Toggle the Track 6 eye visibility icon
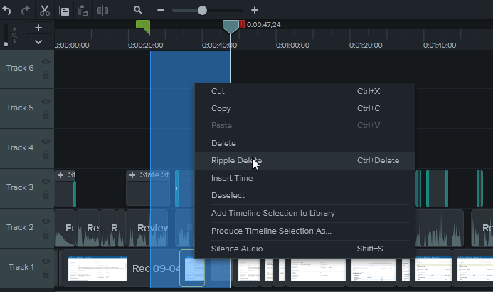The width and height of the screenshot is (493, 292). (46, 62)
